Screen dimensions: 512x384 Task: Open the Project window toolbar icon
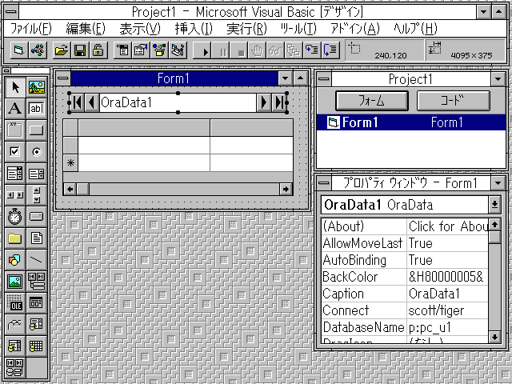coord(178,50)
